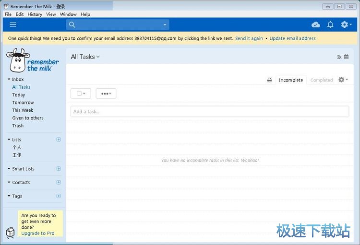The image size is (360, 245).
Task: Open the hamburger menu icon
Action: pos(13,24)
